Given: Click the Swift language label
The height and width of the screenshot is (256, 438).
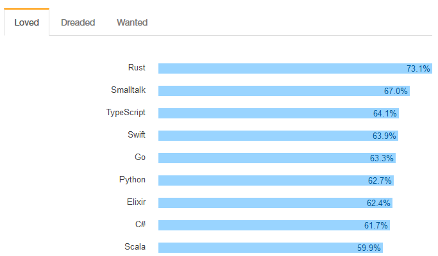Looking at the screenshot, I should [137, 135].
